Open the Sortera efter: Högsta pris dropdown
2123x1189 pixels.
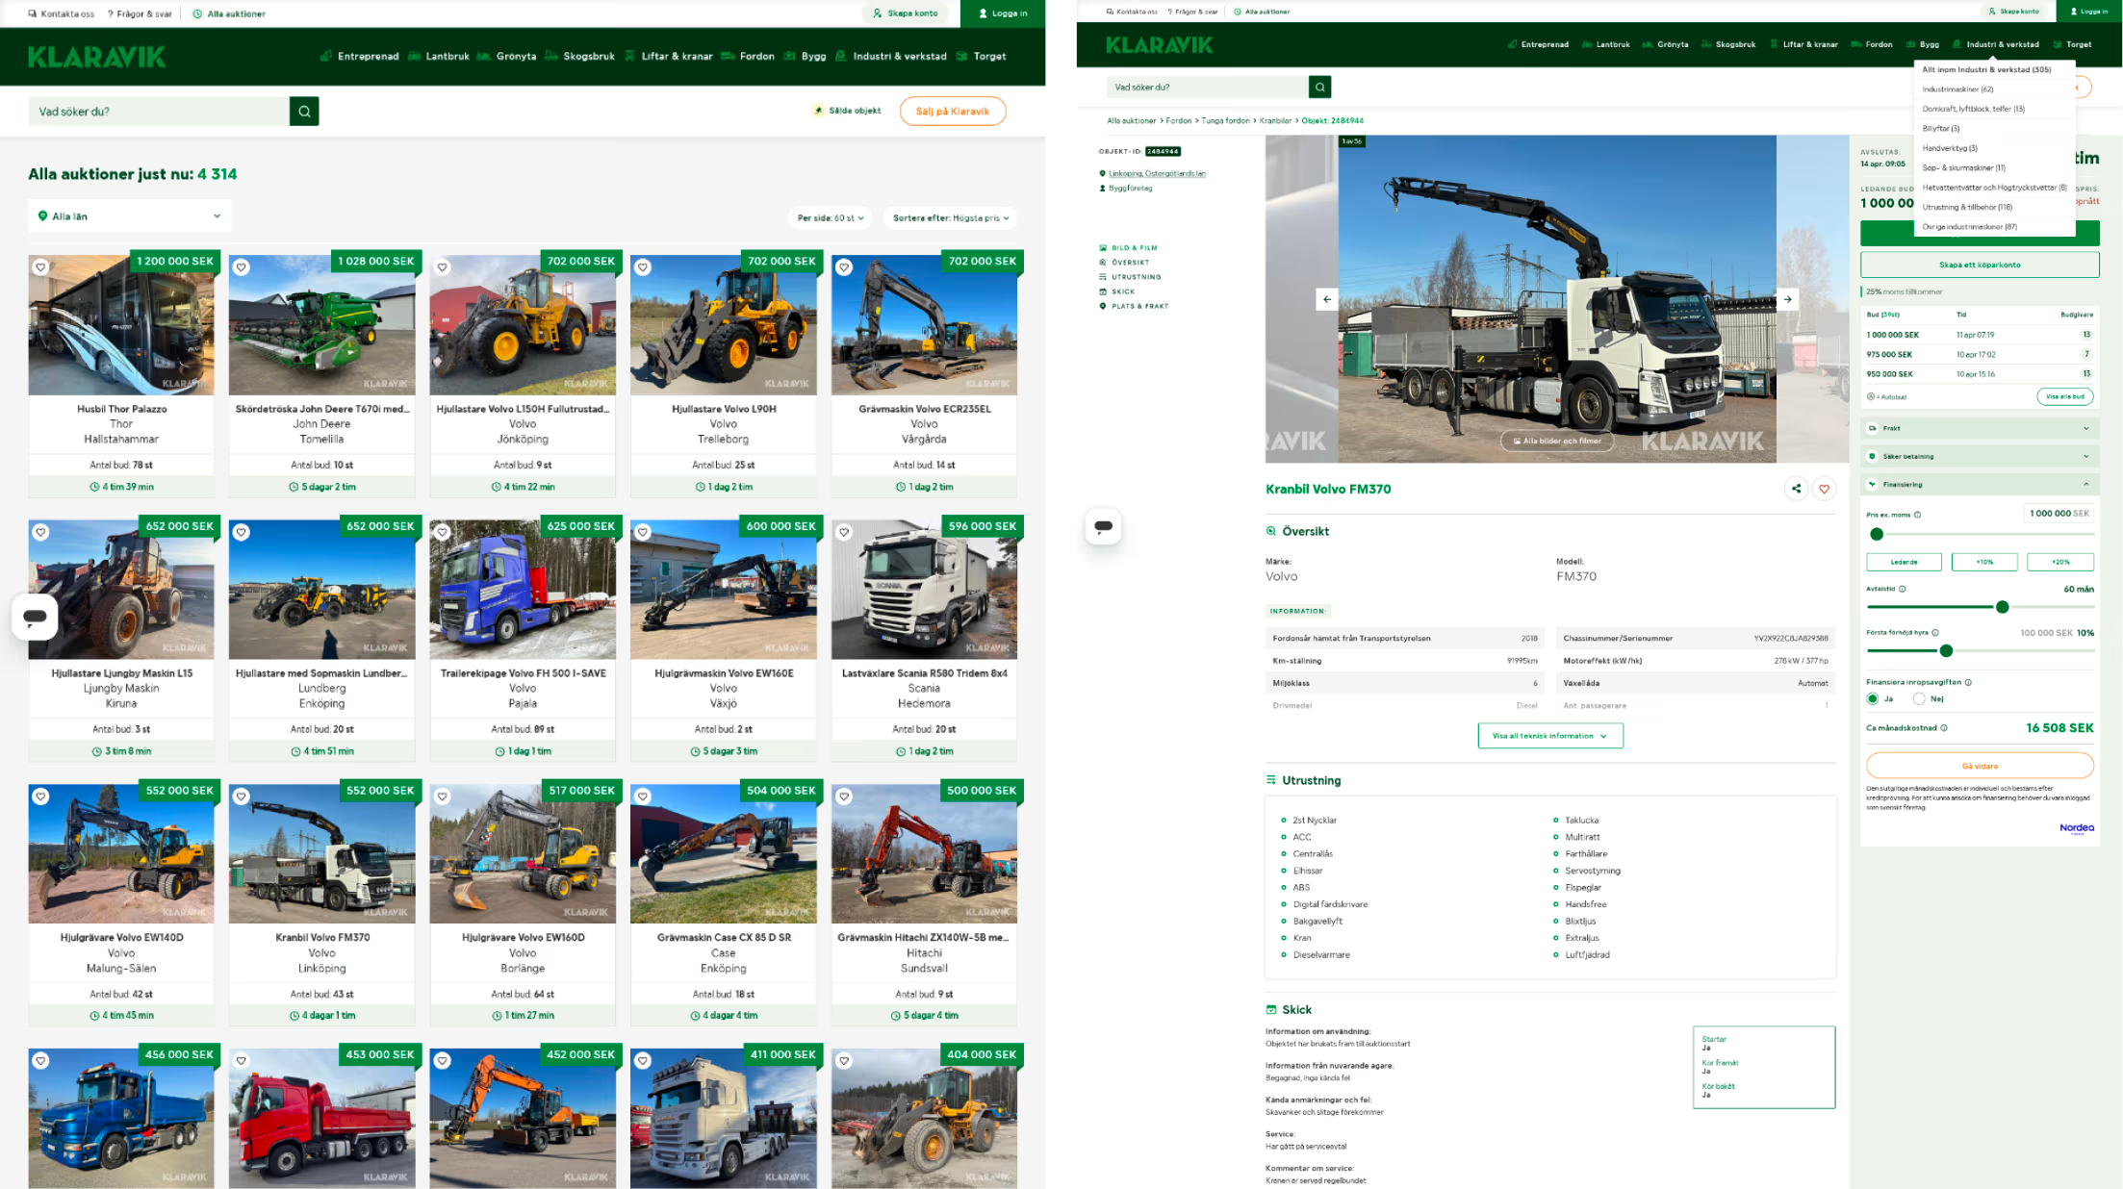pyautogui.click(x=950, y=218)
